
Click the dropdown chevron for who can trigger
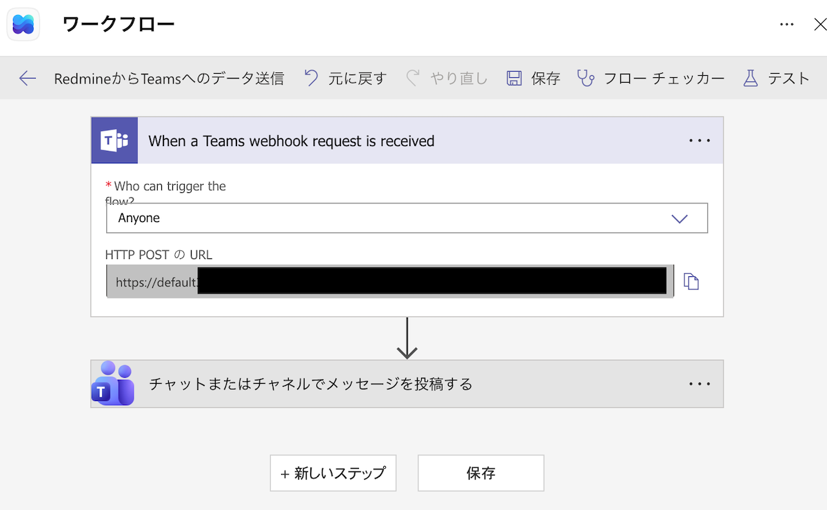(680, 218)
